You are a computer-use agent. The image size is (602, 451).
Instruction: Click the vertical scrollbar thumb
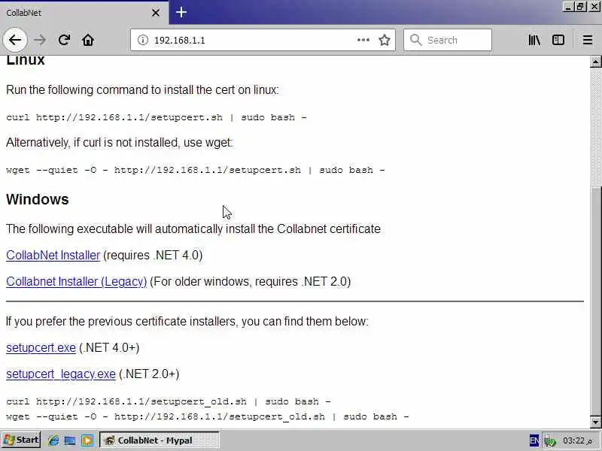(595, 301)
